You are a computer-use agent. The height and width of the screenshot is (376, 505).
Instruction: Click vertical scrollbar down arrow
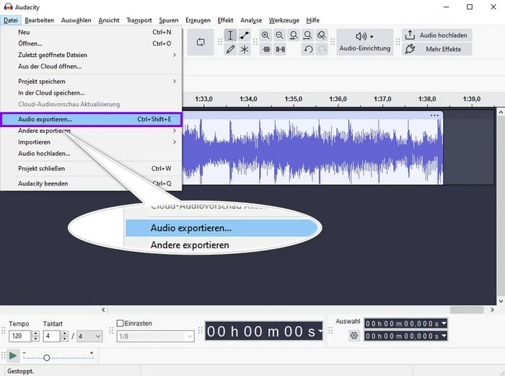coord(501,301)
